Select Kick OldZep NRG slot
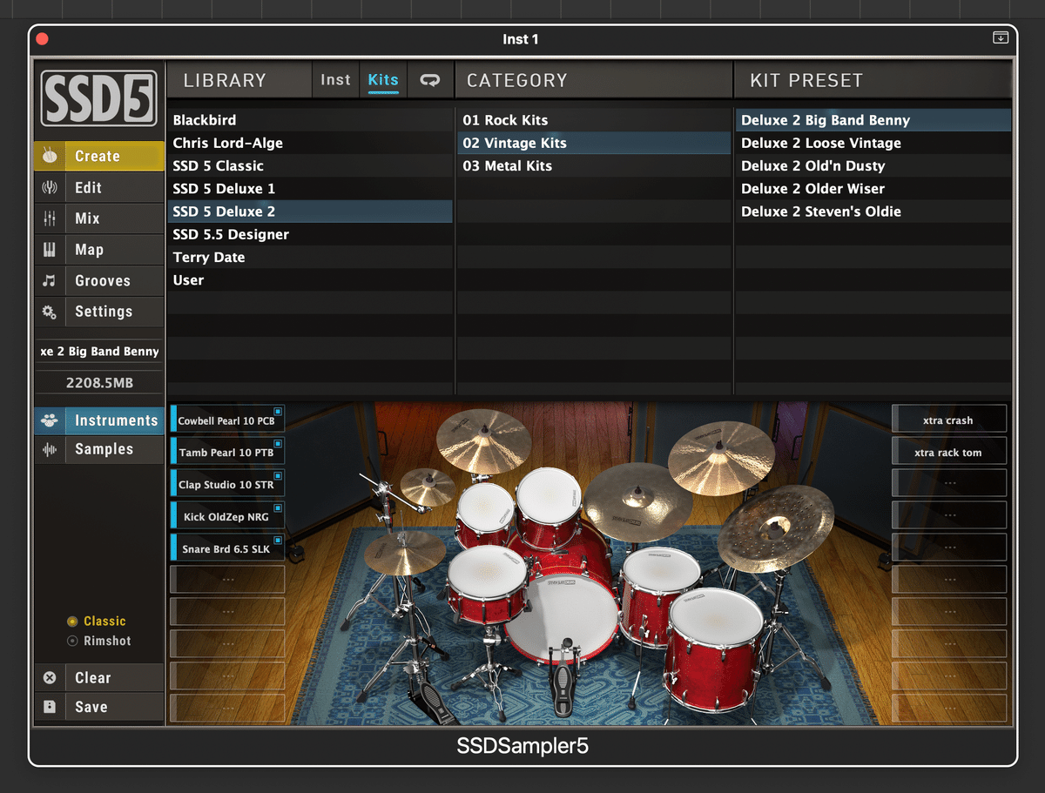This screenshot has height=793, width=1045. 227,516
